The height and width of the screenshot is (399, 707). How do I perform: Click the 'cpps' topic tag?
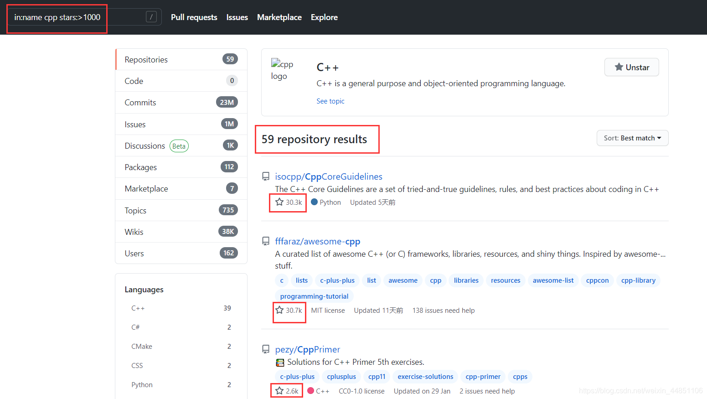520,377
